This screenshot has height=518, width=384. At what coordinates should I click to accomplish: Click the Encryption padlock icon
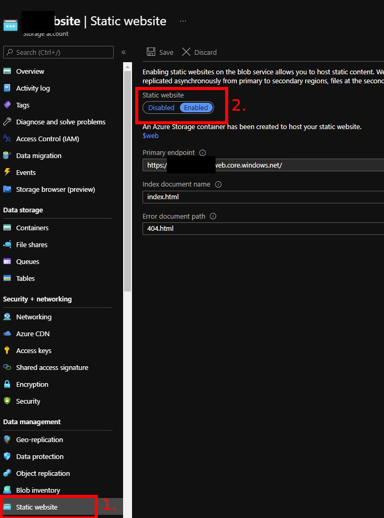click(x=7, y=384)
